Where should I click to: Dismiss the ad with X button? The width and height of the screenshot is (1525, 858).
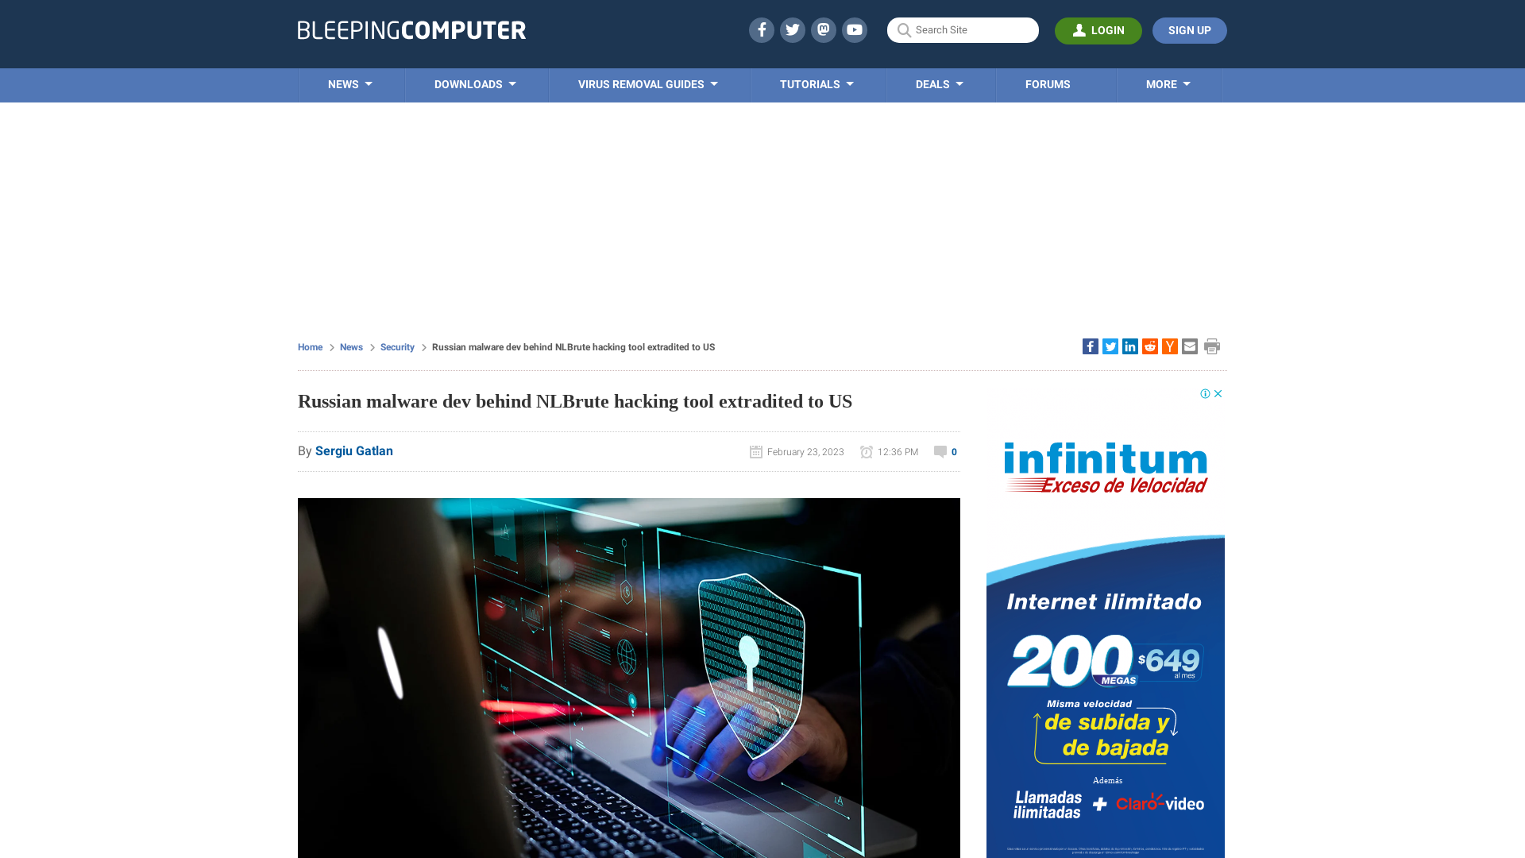click(1218, 394)
